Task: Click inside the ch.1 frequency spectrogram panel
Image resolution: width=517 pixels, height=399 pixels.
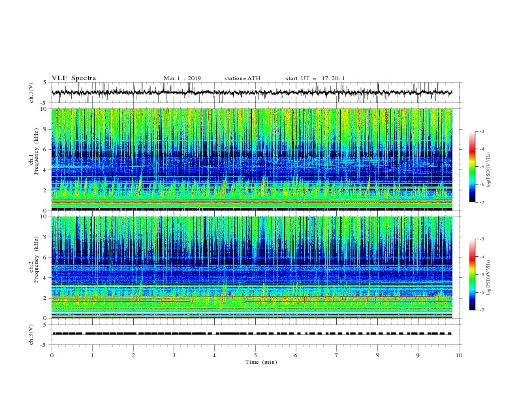Action: click(251, 159)
